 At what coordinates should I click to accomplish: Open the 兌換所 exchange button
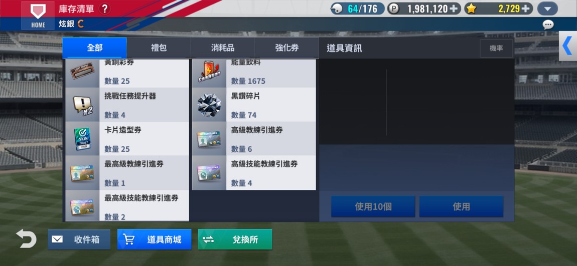pos(235,239)
